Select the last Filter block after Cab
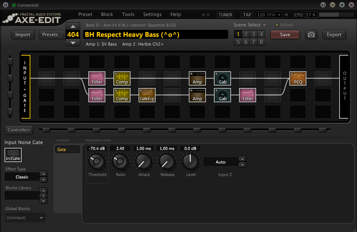This screenshot has width=357, height=232. click(247, 95)
